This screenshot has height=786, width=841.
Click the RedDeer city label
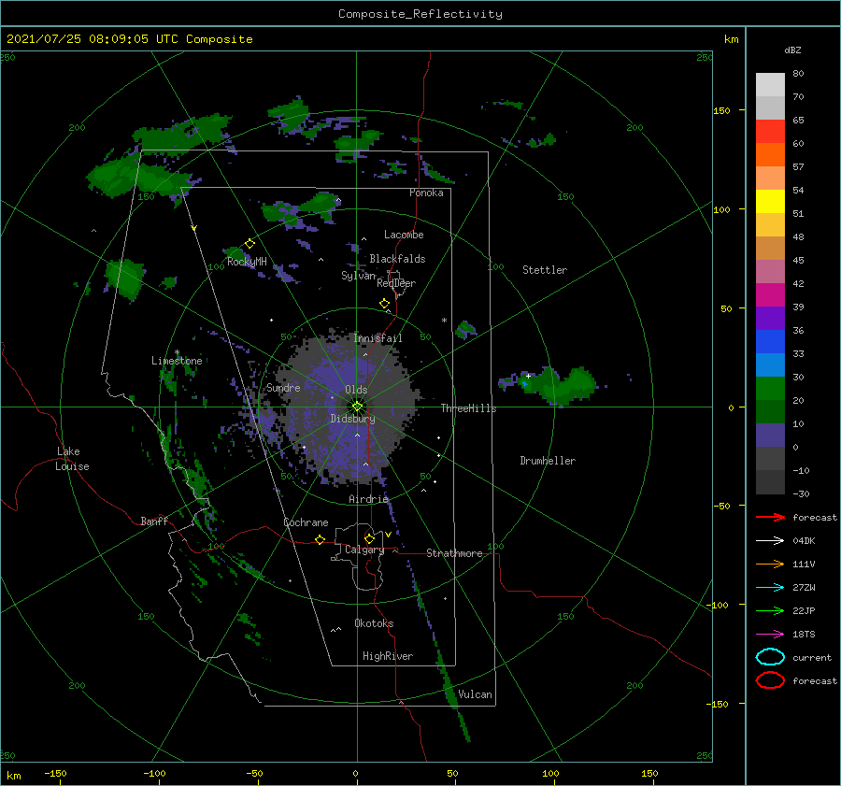click(x=396, y=283)
